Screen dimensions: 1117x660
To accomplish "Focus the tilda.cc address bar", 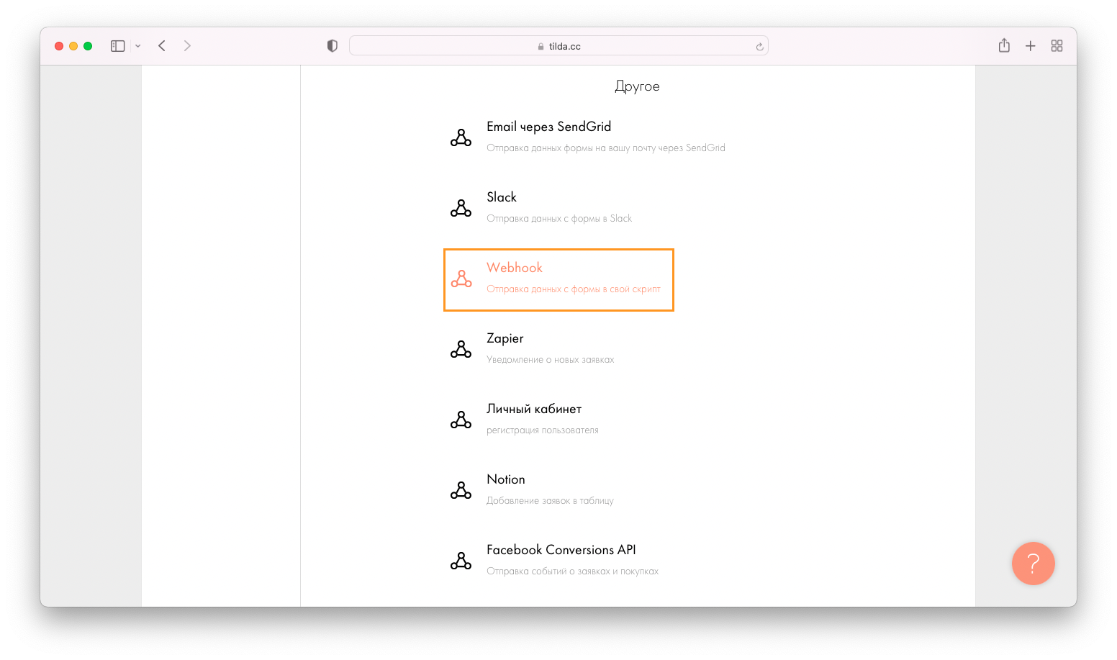I will 558,46.
